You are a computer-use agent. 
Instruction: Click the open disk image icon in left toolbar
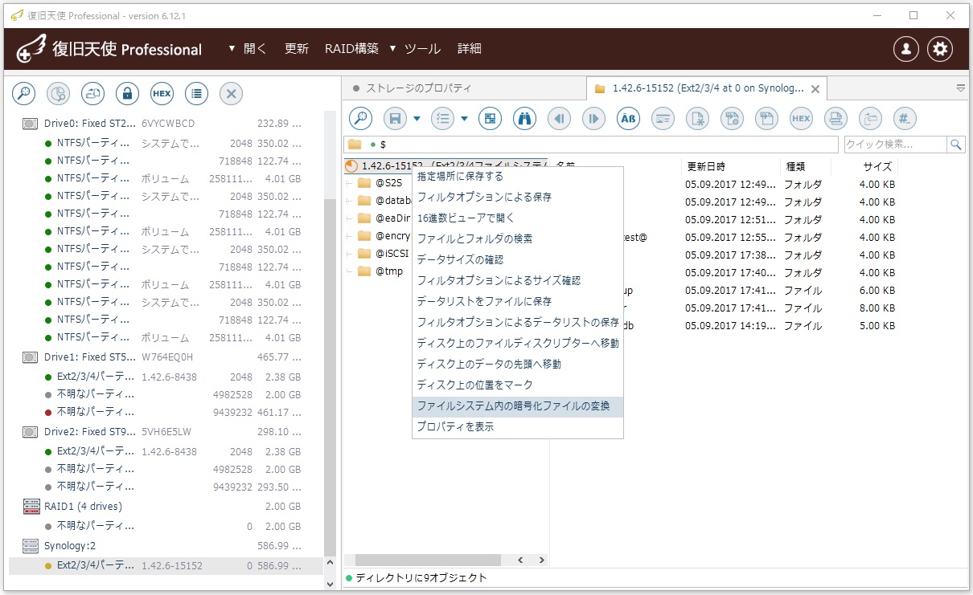click(92, 94)
